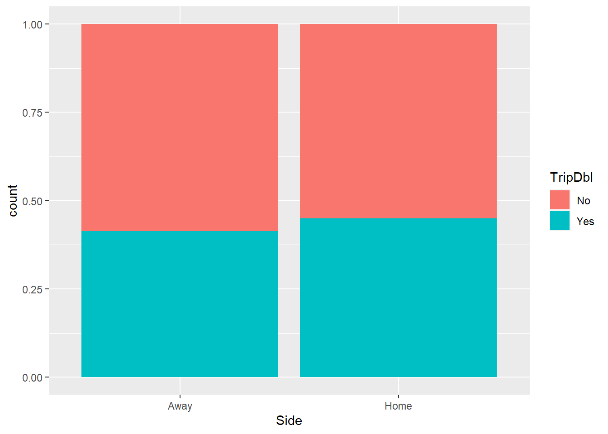Click the count y-axis title
608x434 pixels.
13,201
